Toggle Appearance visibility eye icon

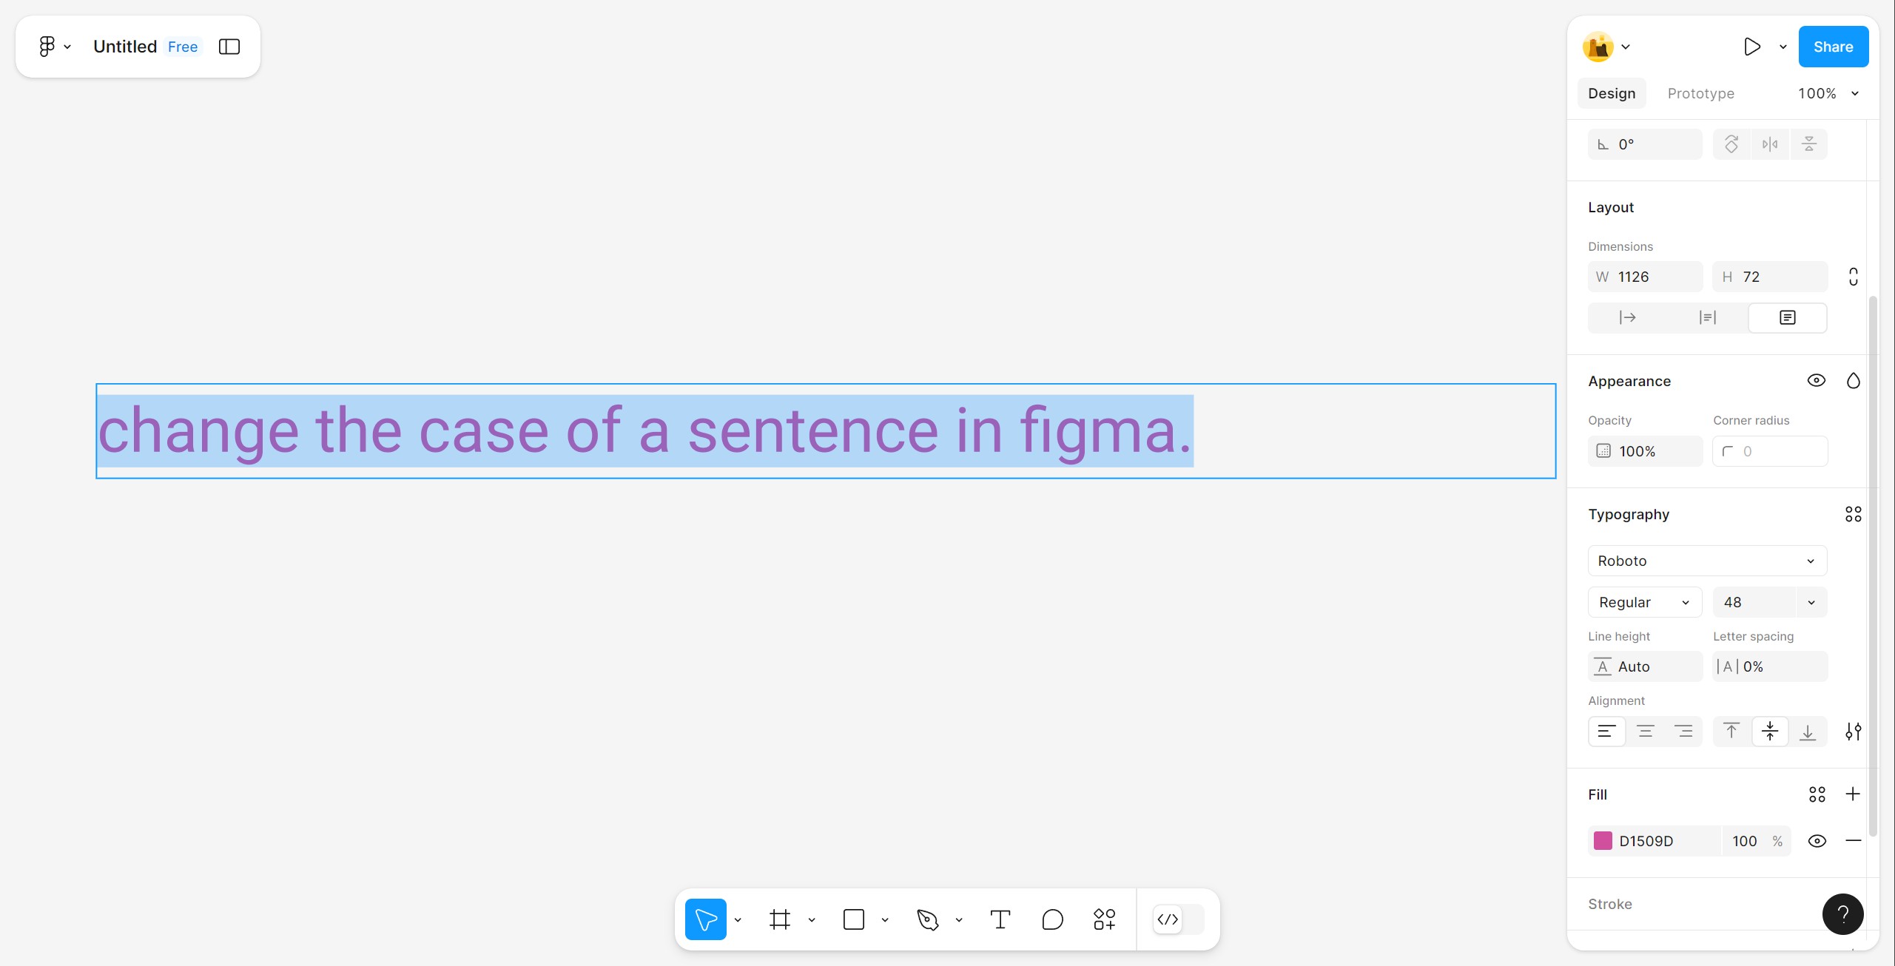[x=1816, y=381]
